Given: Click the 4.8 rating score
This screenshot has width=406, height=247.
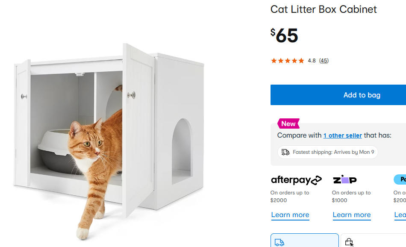Looking at the screenshot, I should [312, 61].
